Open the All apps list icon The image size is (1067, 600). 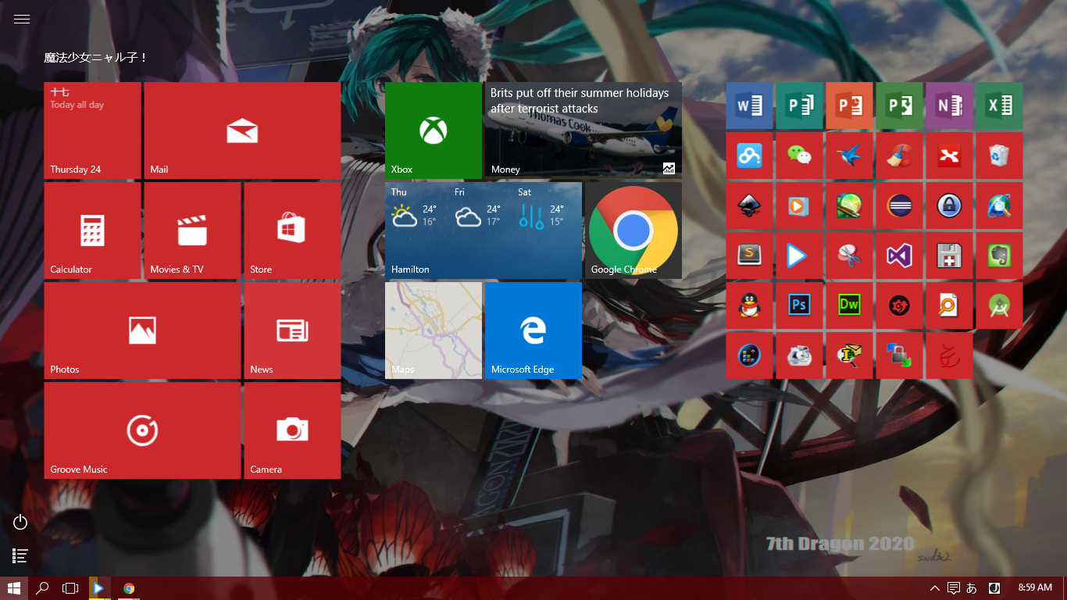click(x=20, y=556)
